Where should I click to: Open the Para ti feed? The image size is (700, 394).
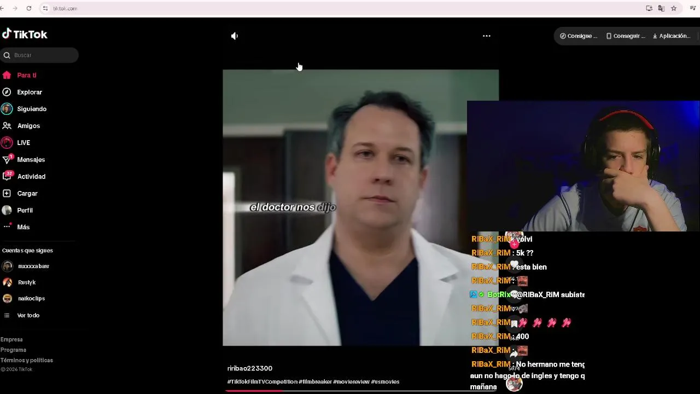pos(26,76)
